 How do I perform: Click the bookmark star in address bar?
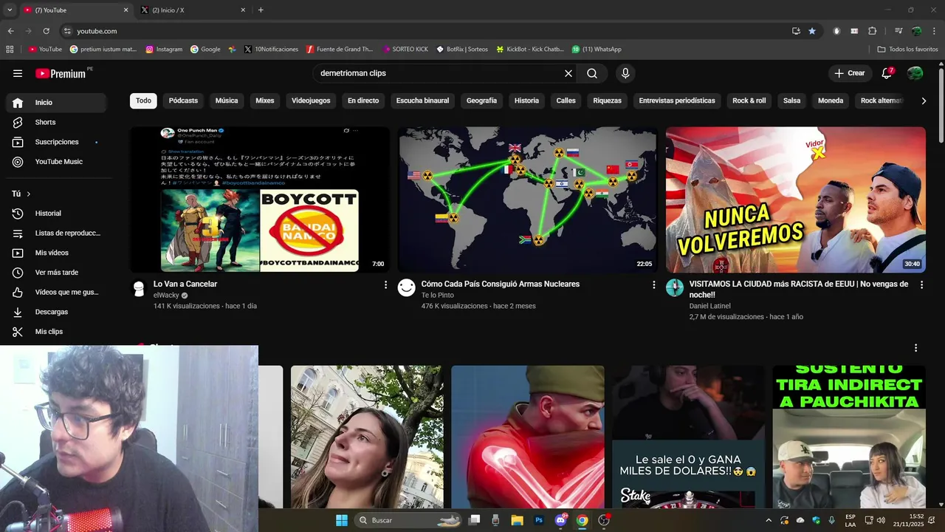[812, 31]
